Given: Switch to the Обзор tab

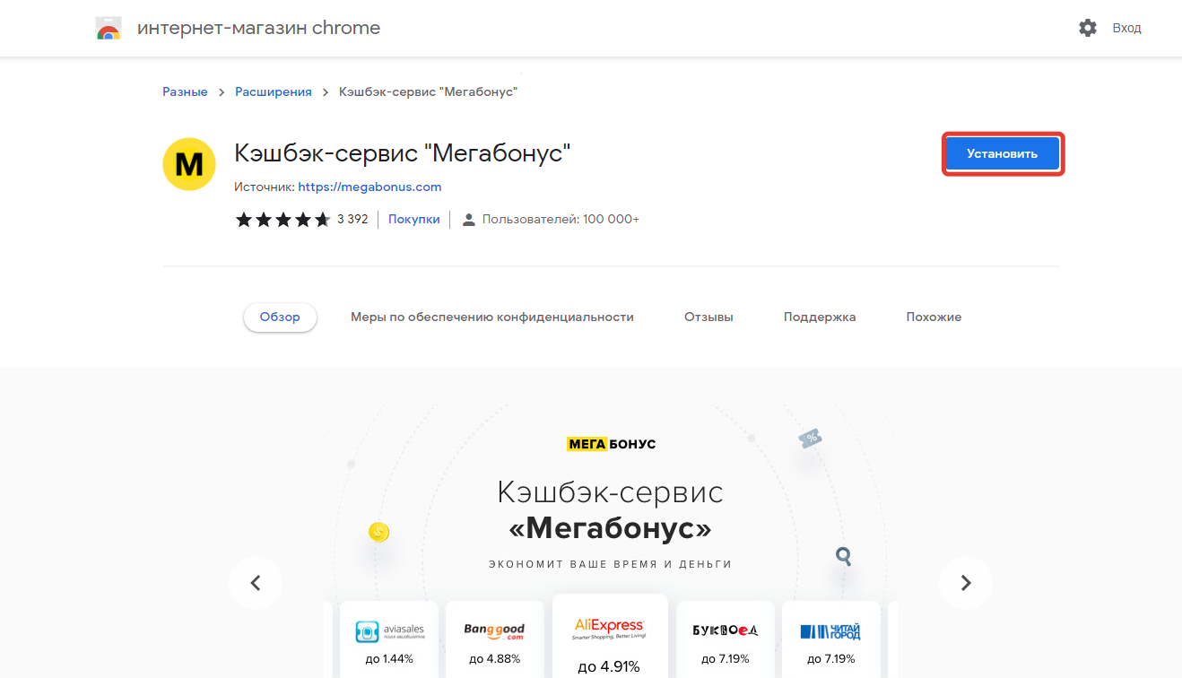Looking at the screenshot, I should click(280, 317).
